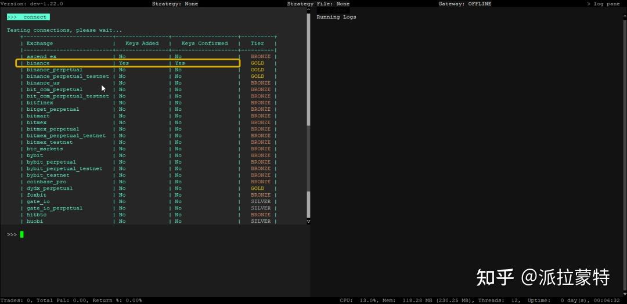Select the 'bitmex_perpetual' exchange row
The image size is (627, 304).
149,129
